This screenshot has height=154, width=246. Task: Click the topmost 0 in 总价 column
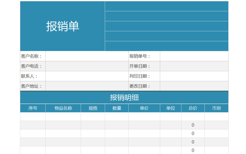point(193,125)
